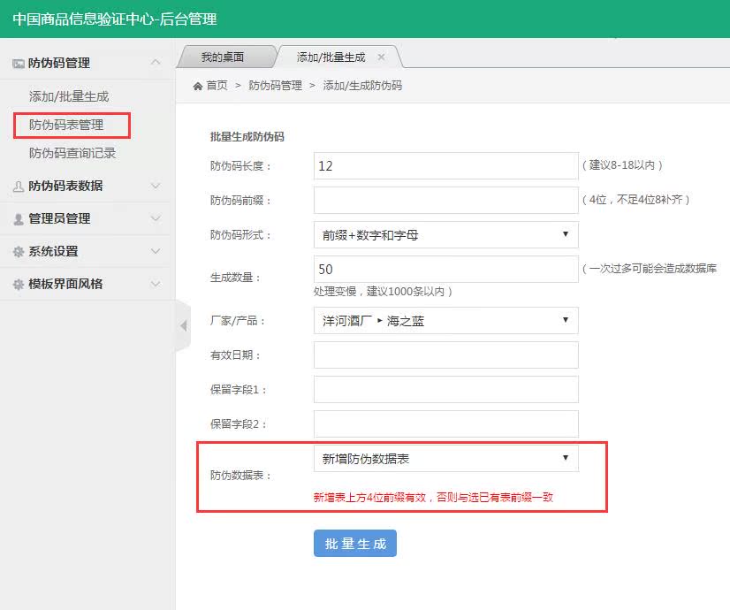Click the 系统设置 sidebar heading
This screenshot has height=610, width=730.
point(53,251)
